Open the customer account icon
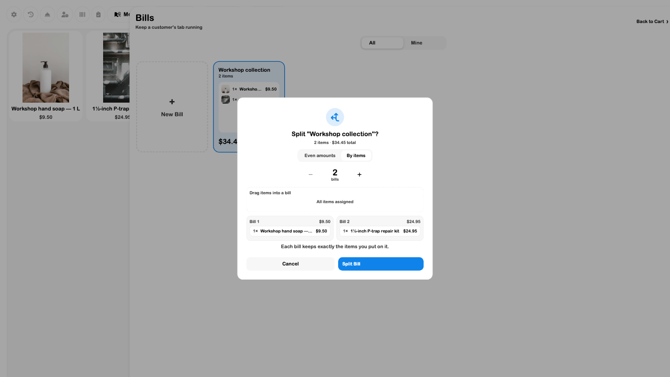 [x=65, y=15]
